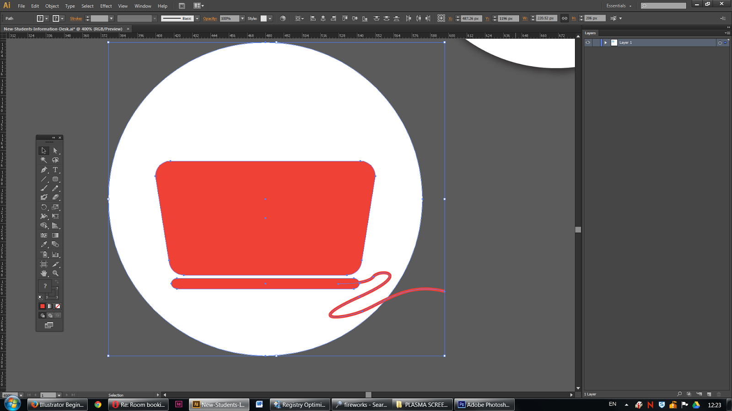Click the orange Stroke label link

(76, 18)
